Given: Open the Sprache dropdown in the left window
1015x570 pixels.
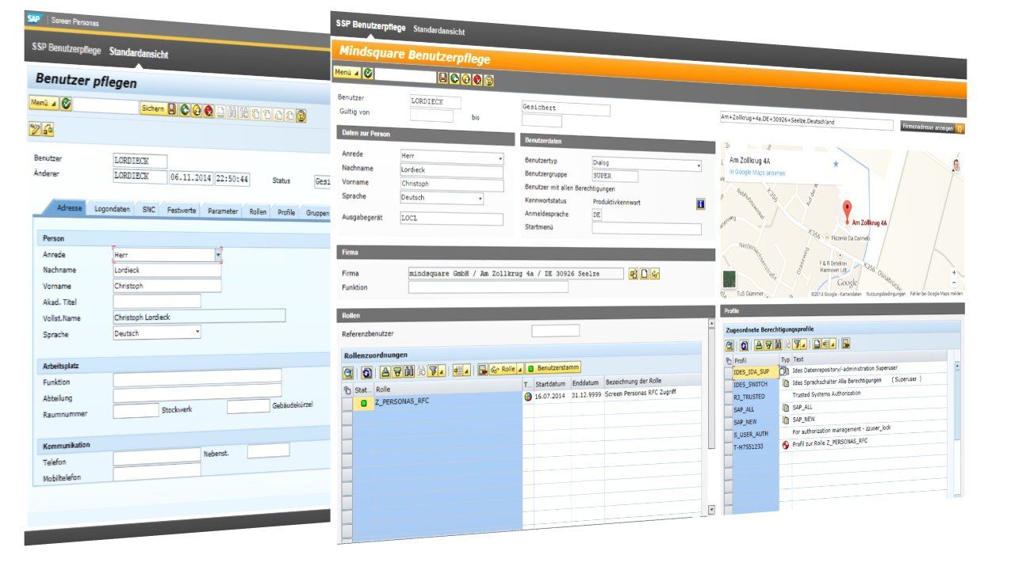Looking at the screenshot, I should coord(197,333).
